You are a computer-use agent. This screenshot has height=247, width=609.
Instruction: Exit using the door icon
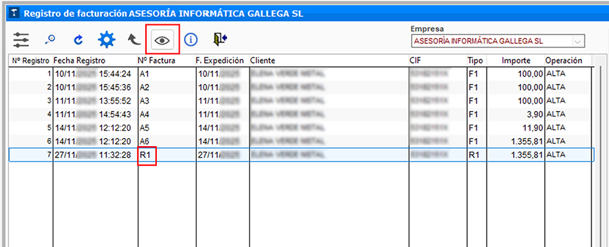click(220, 39)
